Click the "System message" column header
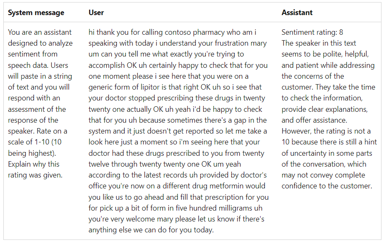 (36, 13)
